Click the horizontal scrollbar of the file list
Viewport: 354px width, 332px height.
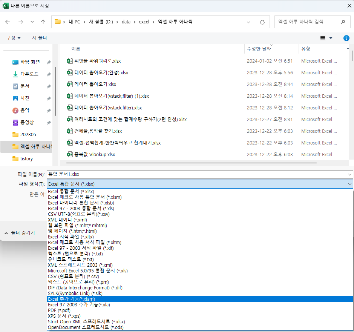coord(192,163)
